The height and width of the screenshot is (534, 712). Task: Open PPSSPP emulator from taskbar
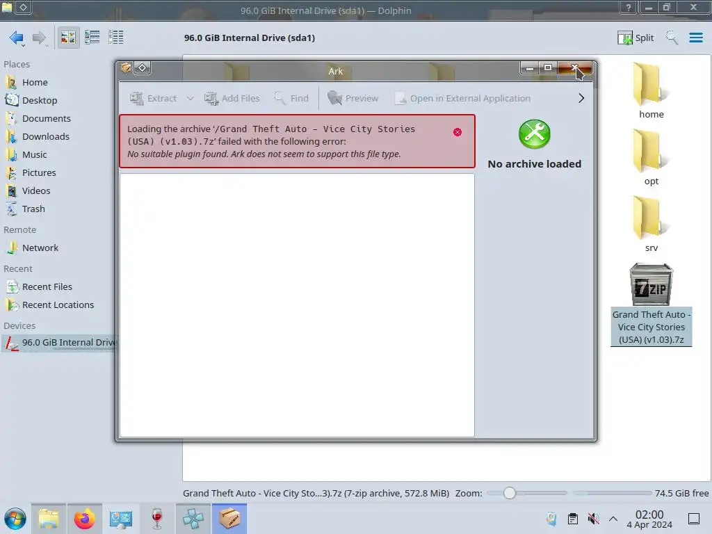[193, 519]
